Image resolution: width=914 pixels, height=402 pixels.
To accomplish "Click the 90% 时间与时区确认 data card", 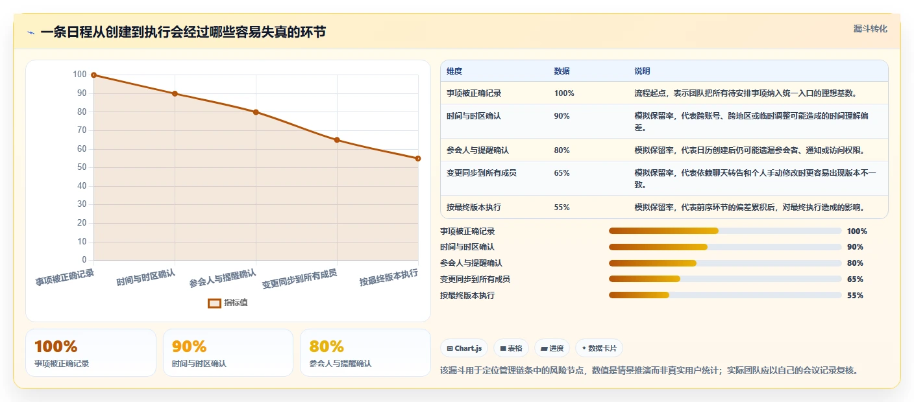I will 228,353.
